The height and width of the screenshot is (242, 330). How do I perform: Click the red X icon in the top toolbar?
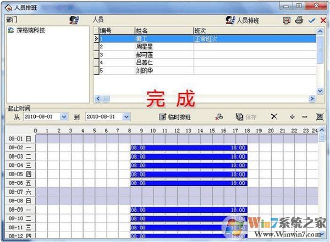pos(323,20)
